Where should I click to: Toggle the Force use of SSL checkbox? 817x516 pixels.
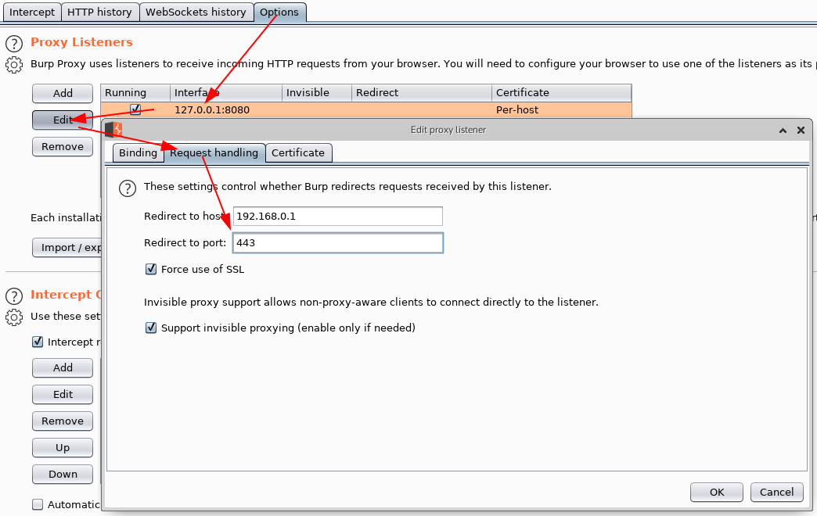click(x=152, y=270)
